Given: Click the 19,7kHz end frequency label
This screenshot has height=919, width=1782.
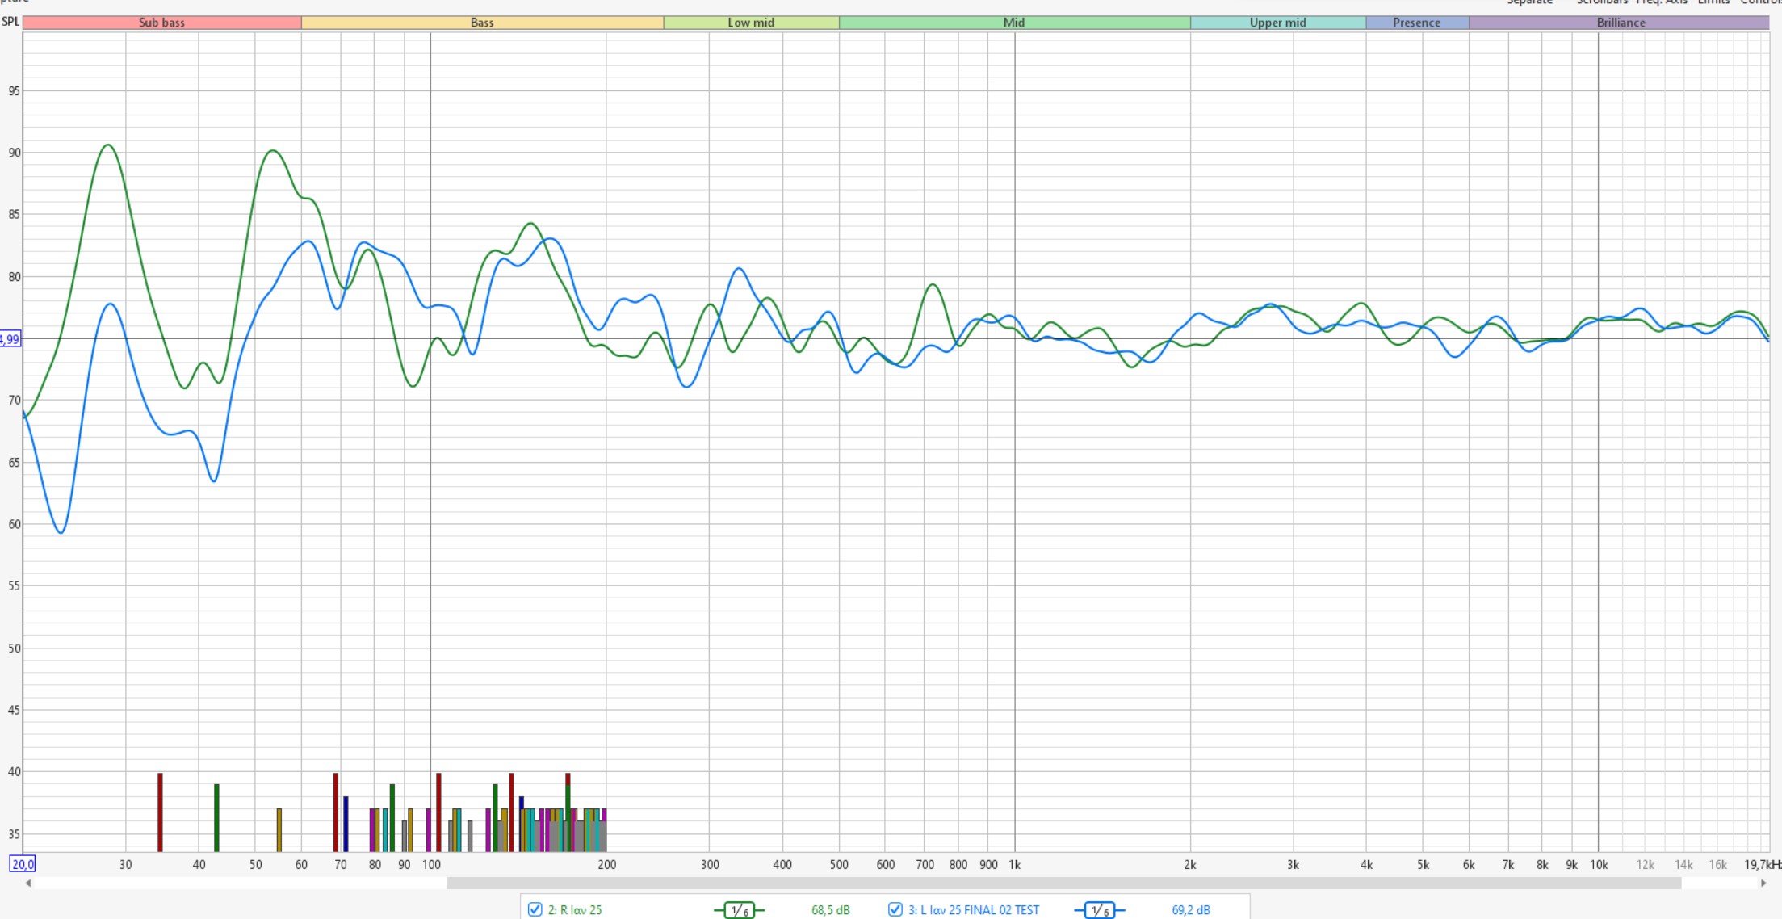Looking at the screenshot, I should [1762, 864].
